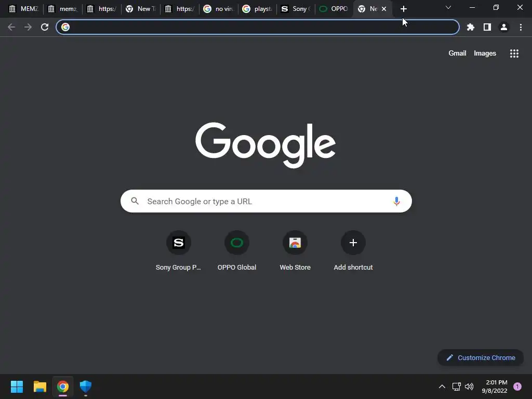This screenshot has width=532, height=399.
Task: Switch to the MEMZ tab
Action: pos(23,9)
